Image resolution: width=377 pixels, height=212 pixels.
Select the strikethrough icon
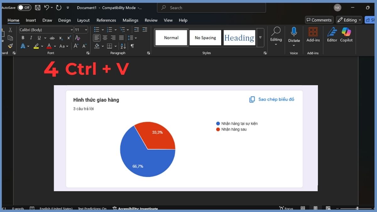[x=52, y=38]
